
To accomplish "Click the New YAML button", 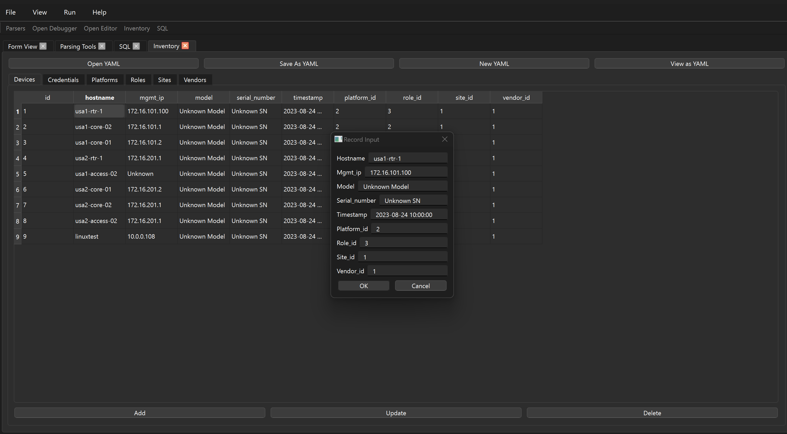I will (493, 63).
